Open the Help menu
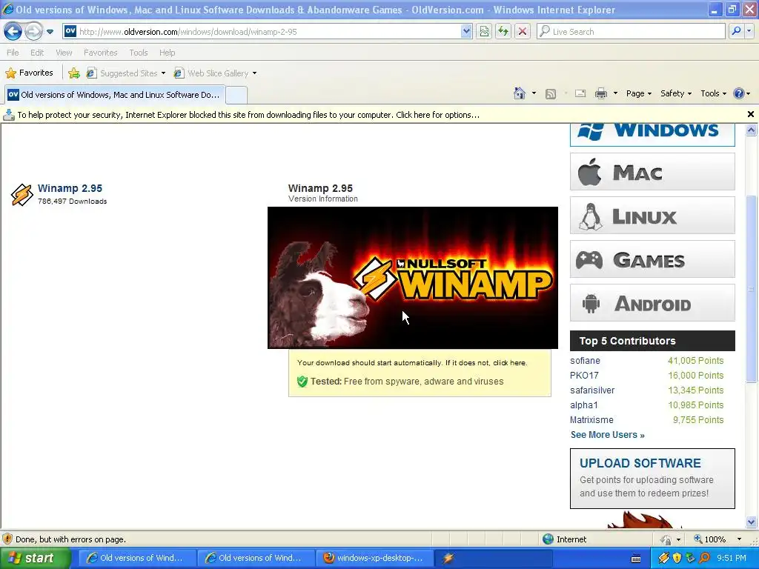Screen dimensions: 759x569 (x=167, y=53)
